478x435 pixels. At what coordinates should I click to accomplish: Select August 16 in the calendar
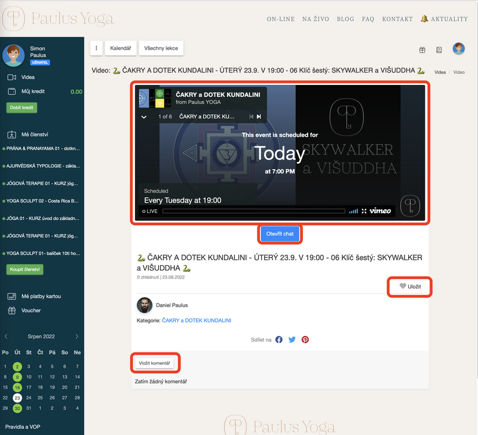pos(17,387)
